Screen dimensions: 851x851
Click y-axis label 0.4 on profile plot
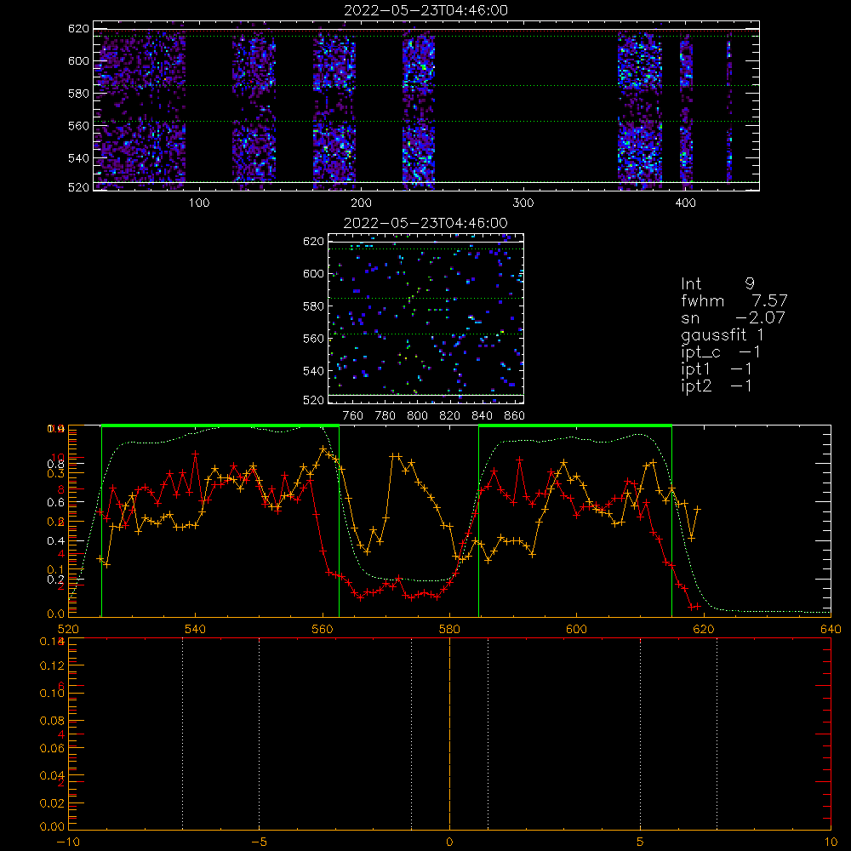pyautogui.click(x=56, y=540)
